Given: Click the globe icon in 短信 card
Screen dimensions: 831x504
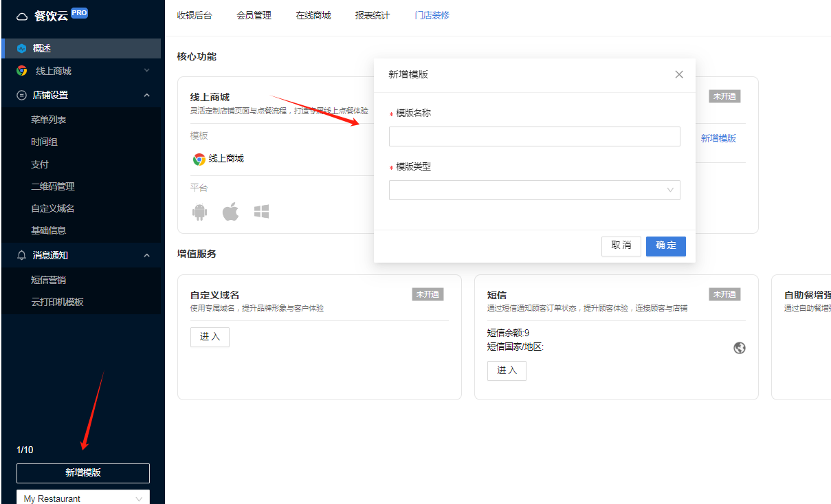Looking at the screenshot, I should point(740,348).
